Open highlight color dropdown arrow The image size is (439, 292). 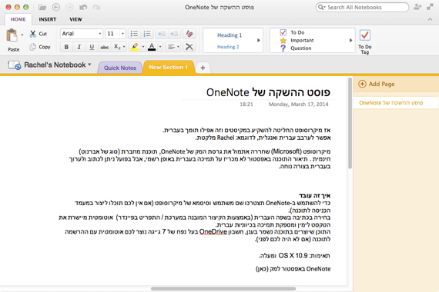point(143,47)
